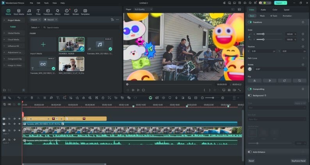Switch to the Color tab in properties
The image size is (310, 165).
point(275,9)
